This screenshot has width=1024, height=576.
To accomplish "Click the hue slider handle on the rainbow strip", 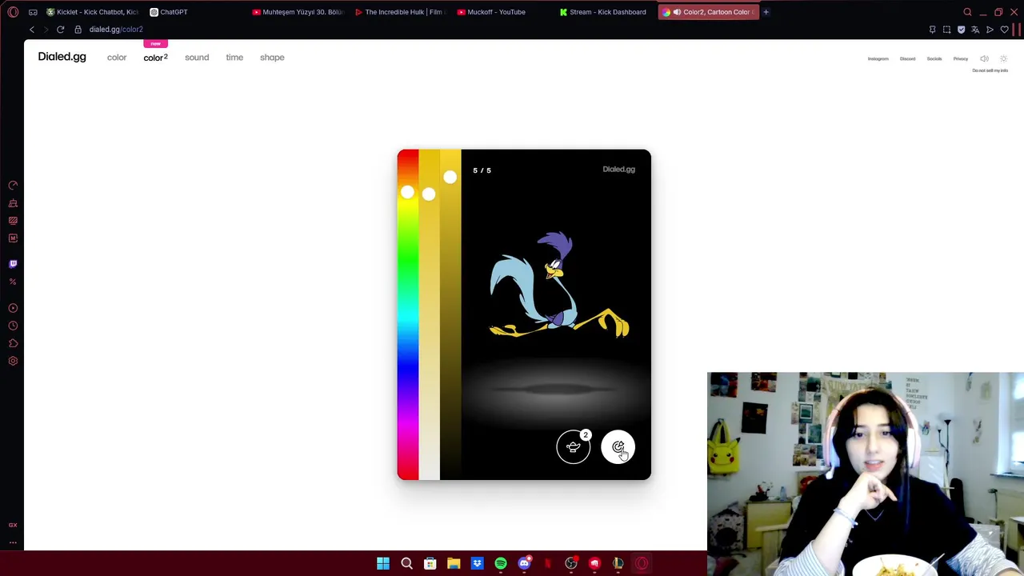I will (407, 192).
